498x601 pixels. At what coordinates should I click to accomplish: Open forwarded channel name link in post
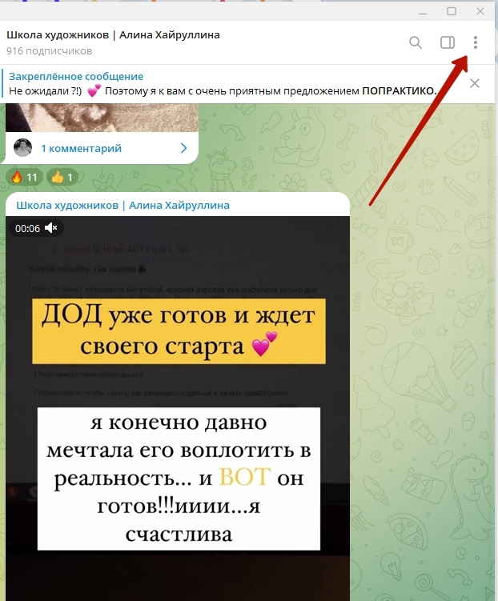122,205
